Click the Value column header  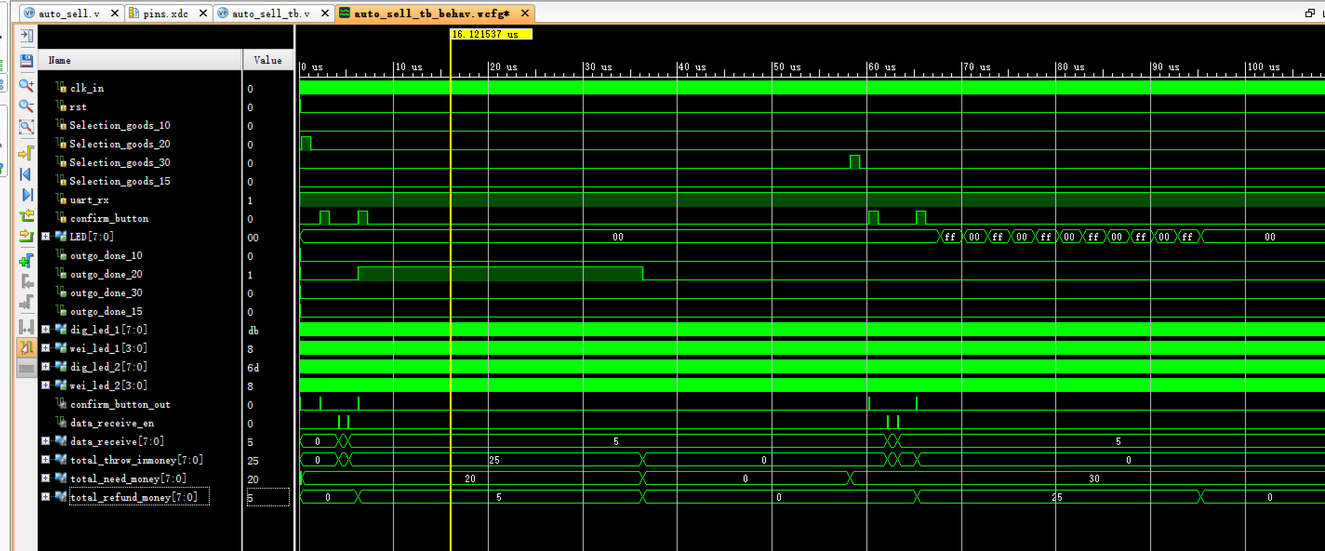pos(268,60)
